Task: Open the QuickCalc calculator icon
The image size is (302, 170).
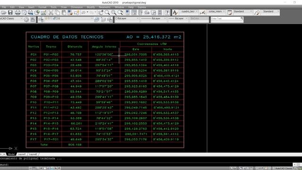Action: click(160, 13)
